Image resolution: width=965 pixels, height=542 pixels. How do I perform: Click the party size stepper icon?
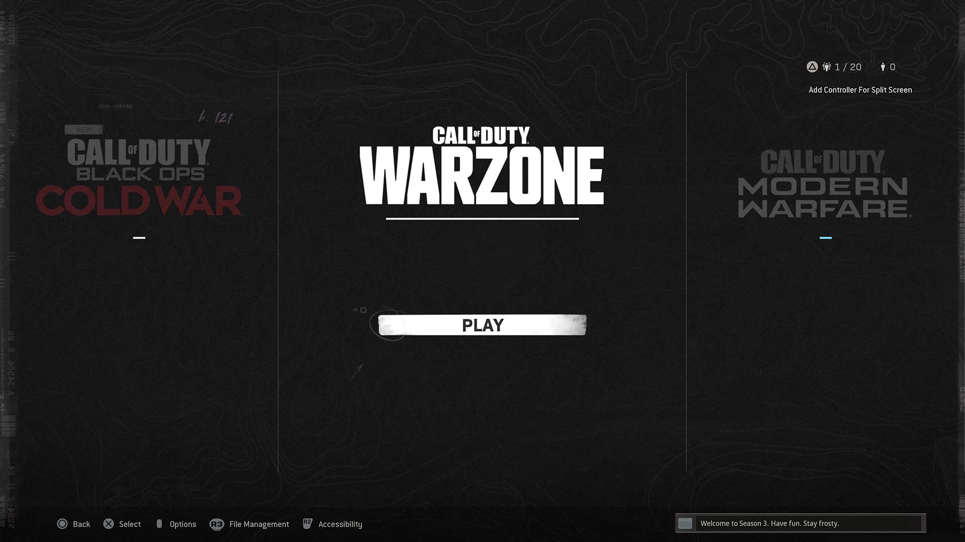(828, 66)
